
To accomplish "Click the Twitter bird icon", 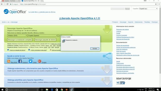I will click(x=30, y=61).
